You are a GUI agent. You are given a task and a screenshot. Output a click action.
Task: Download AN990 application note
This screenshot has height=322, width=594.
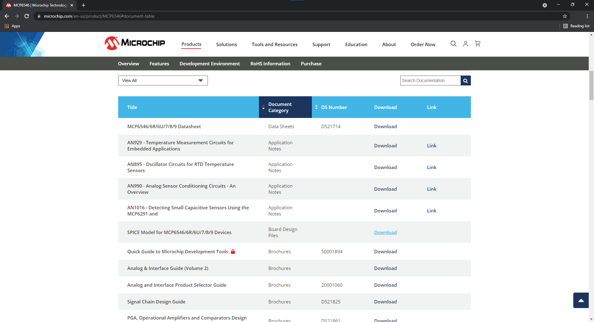(x=385, y=189)
